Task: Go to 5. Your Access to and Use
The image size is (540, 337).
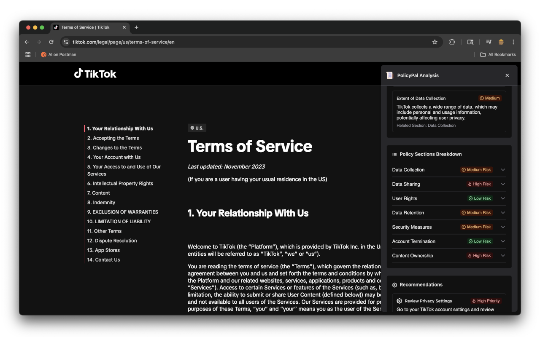Action: 124,170
